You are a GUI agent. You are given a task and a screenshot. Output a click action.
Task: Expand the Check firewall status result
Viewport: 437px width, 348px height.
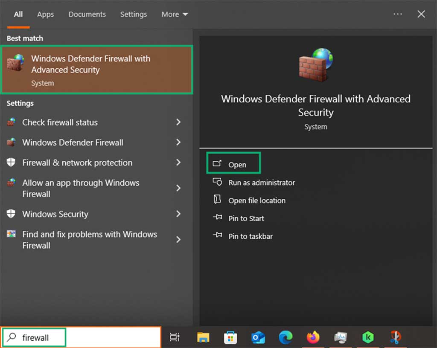click(178, 122)
